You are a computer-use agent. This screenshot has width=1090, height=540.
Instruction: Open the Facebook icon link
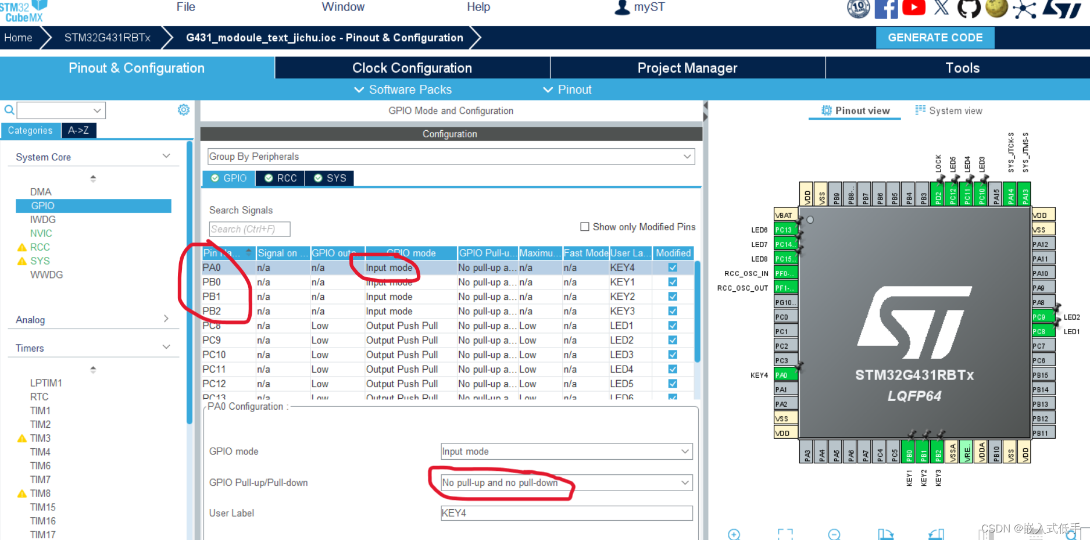point(886,9)
